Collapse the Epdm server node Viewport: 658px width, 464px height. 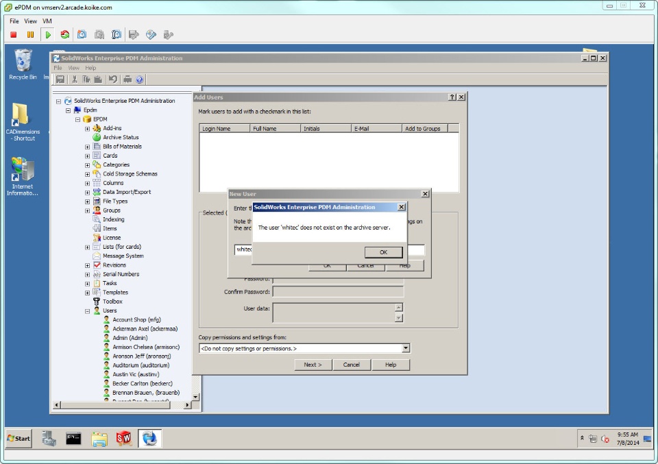[x=68, y=110]
